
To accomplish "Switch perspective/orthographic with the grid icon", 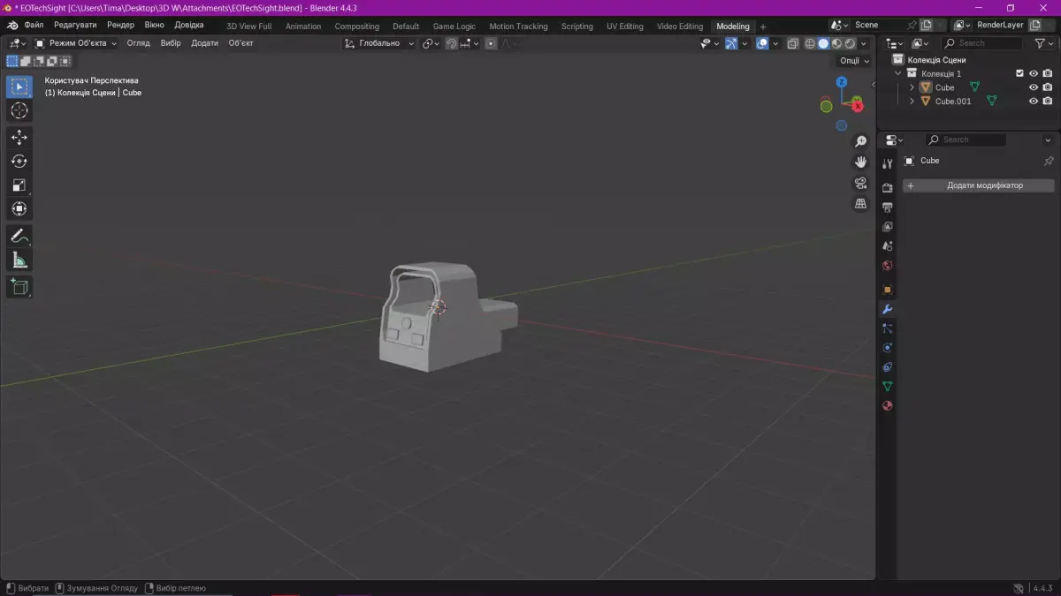I will 860,203.
